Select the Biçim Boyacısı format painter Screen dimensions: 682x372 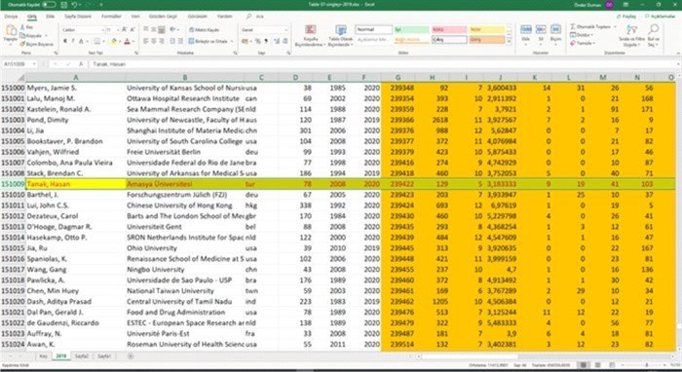point(37,44)
